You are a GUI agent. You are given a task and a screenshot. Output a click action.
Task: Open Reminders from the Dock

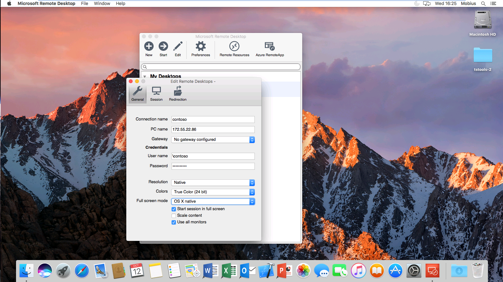(174, 270)
